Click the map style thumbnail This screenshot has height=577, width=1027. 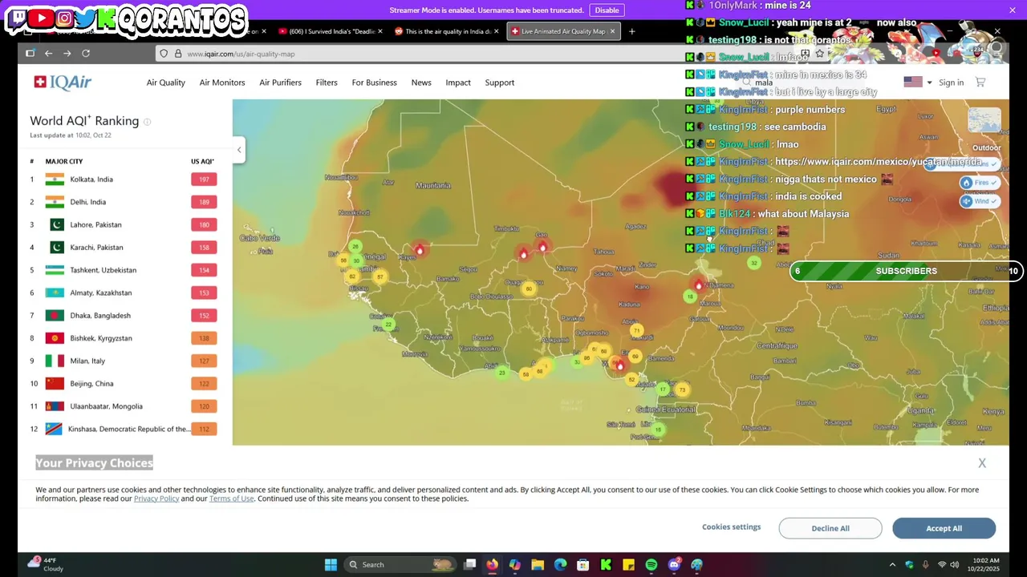click(x=984, y=121)
